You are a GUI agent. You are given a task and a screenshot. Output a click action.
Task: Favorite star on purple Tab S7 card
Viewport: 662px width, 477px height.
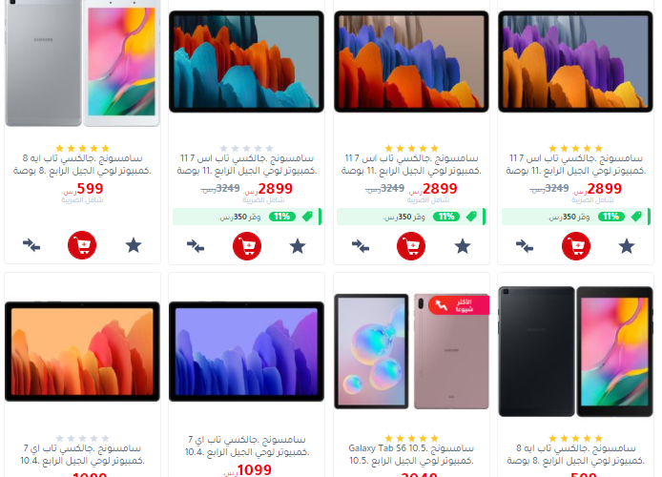(627, 246)
